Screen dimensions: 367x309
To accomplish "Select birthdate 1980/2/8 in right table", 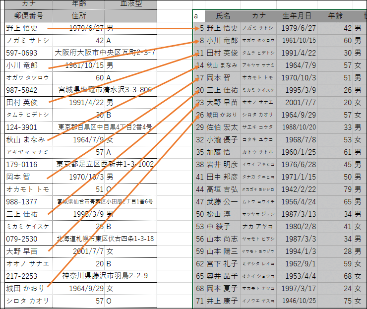I will (x=297, y=227).
